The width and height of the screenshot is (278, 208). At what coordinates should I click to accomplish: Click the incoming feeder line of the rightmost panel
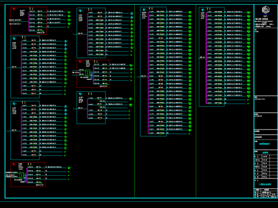[x=202, y=58]
